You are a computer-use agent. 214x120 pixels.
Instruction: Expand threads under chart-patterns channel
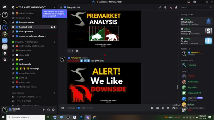[x=10, y=31]
